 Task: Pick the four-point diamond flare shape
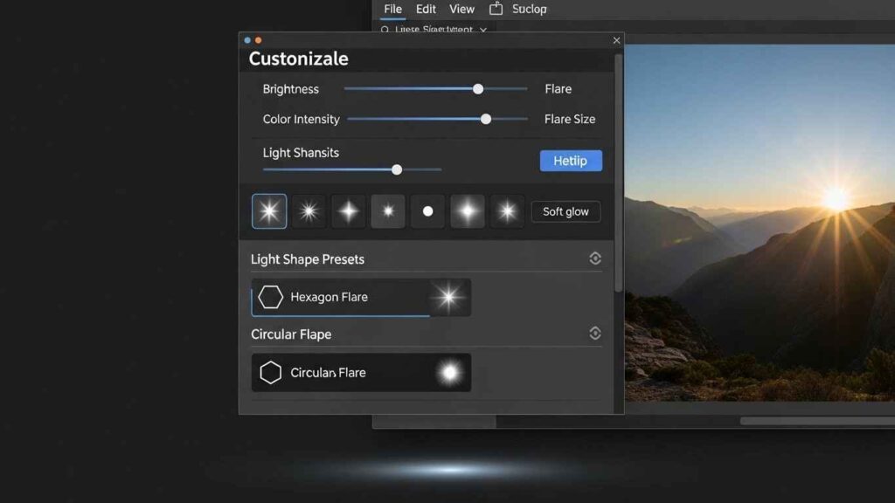pyautogui.click(x=348, y=210)
